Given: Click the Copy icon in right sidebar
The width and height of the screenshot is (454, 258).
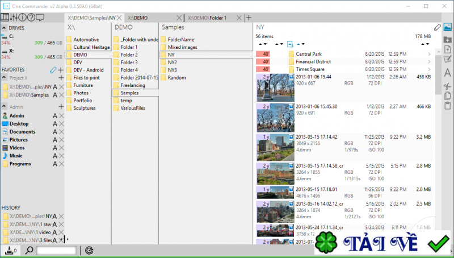Looking at the screenshot, I should click(447, 95).
